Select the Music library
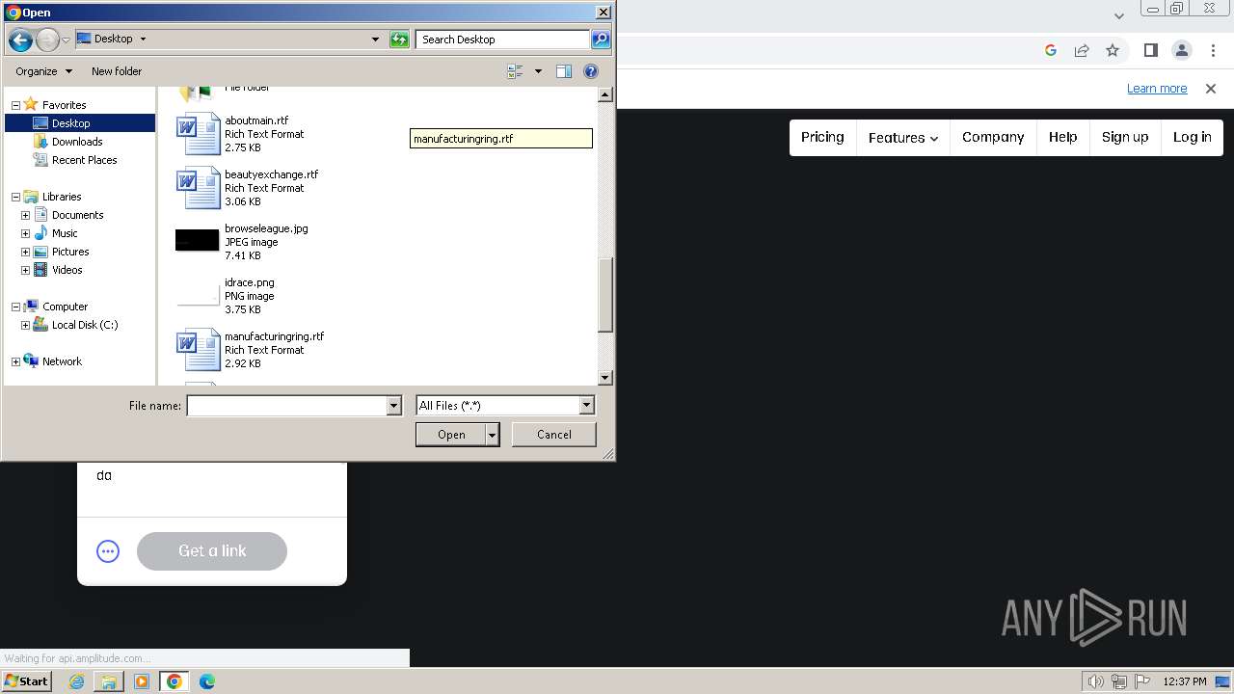 coord(65,233)
